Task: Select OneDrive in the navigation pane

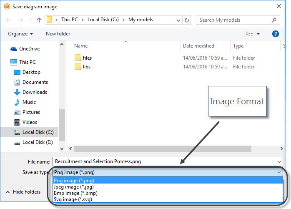Action: [x=25, y=49]
